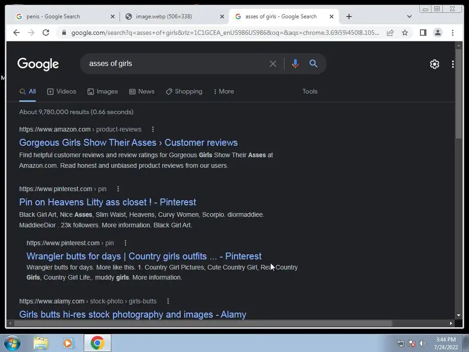469x352 pixels.
Task: Open options menu for Alamy result
Action: 168,301
